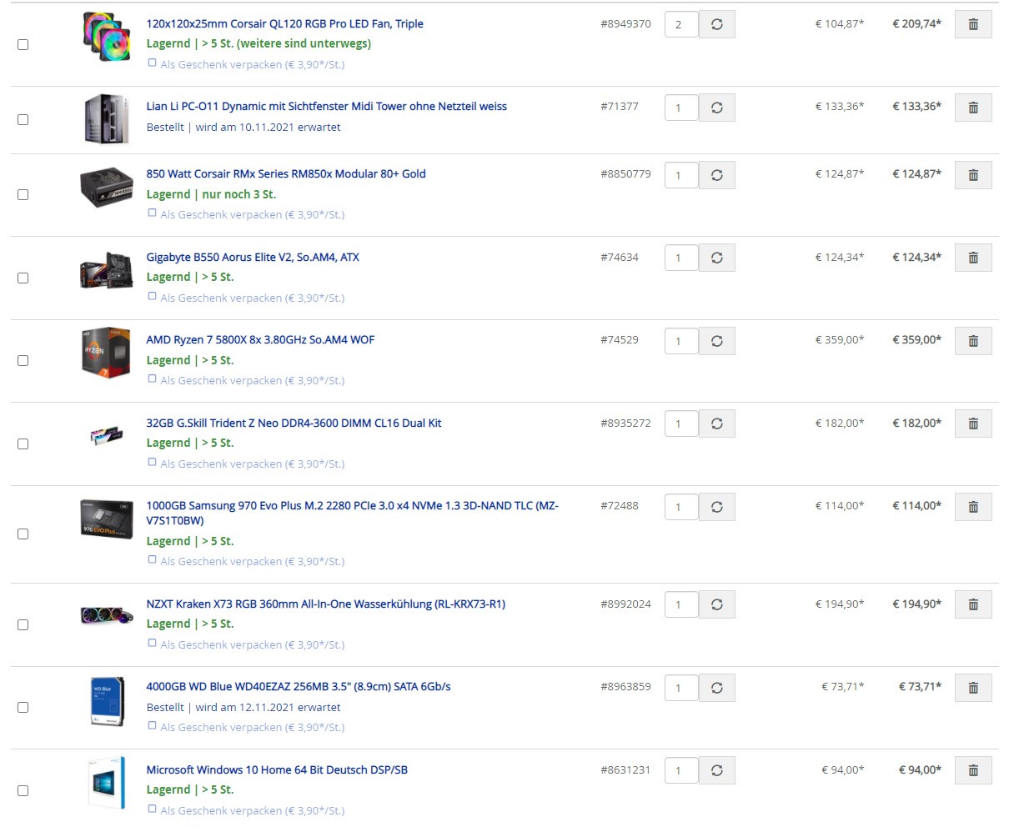Open the Gigabyte B550 Aorus Elite V2 link
Viewport: 1014px width, 832px height.
253,257
